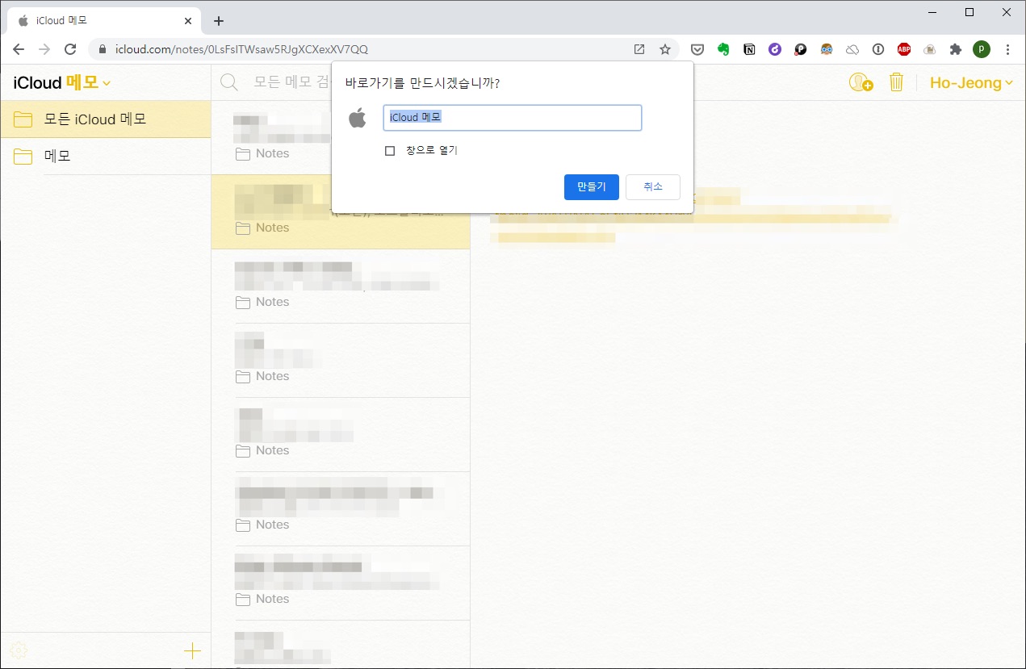This screenshot has width=1026, height=669.
Task: Click the Notion extension icon
Action: point(749,49)
